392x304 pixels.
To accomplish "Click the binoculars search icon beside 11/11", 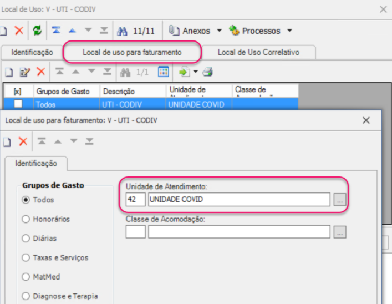I will [122, 31].
